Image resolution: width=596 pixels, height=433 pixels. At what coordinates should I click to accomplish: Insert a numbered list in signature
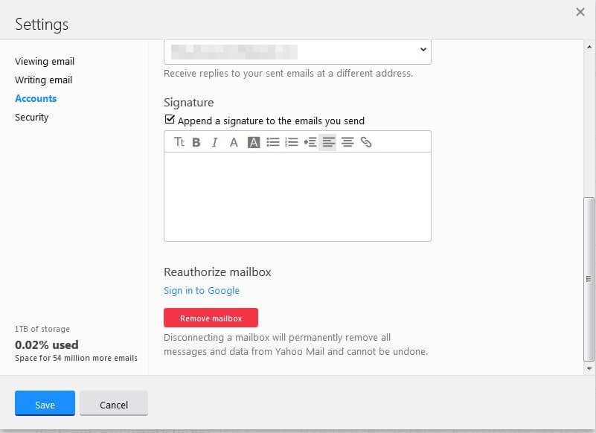(x=292, y=142)
